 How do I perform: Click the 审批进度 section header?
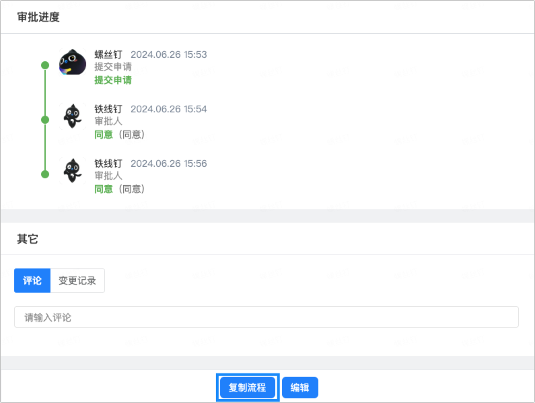38,17
